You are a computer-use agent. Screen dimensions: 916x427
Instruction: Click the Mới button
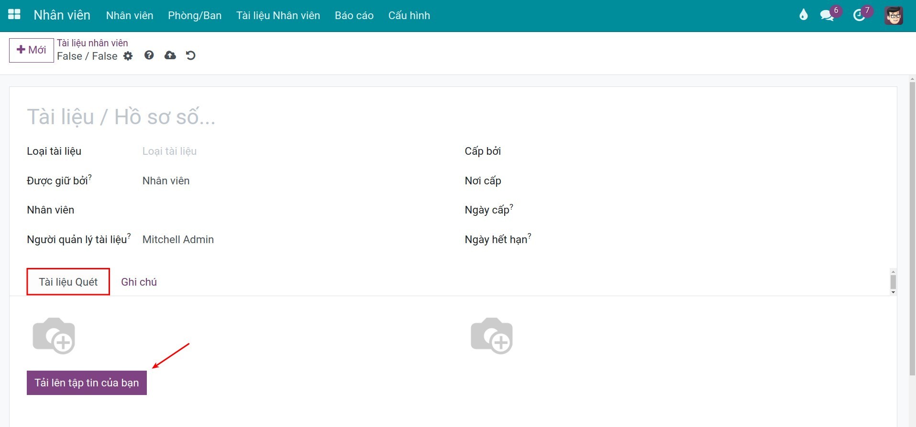[x=32, y=50]
